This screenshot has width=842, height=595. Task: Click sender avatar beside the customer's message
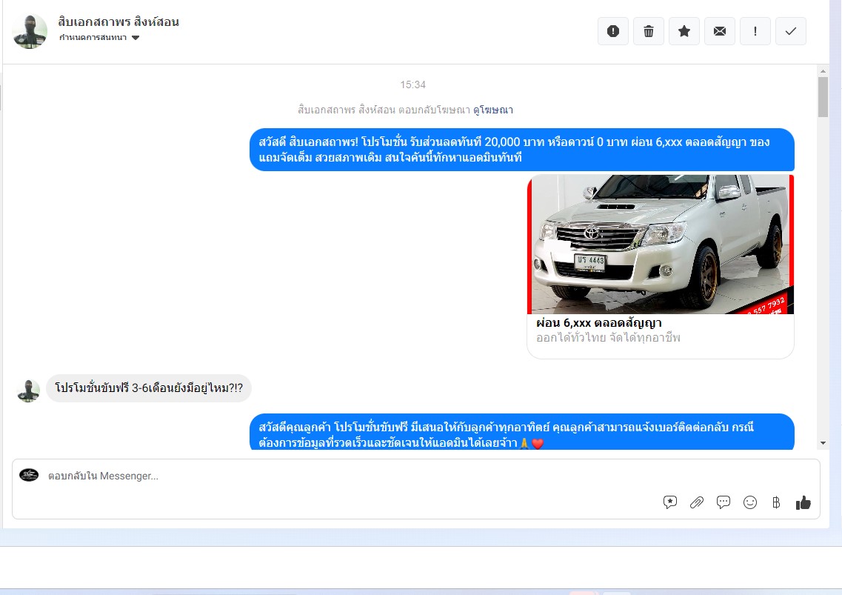(28, 390)
